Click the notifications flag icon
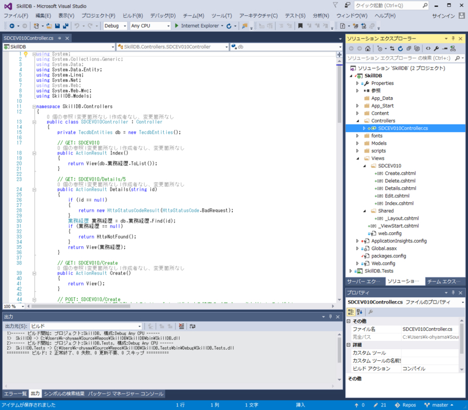Image resolution: width=468 pixels, height=410 pixels. tap(335, 5)
